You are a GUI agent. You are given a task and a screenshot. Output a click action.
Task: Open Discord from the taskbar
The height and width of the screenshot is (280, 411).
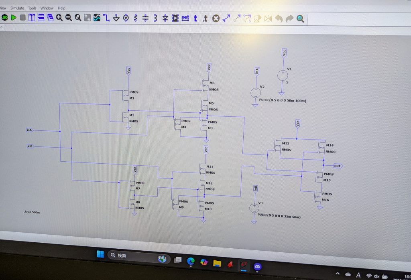[x=257, y=267]
